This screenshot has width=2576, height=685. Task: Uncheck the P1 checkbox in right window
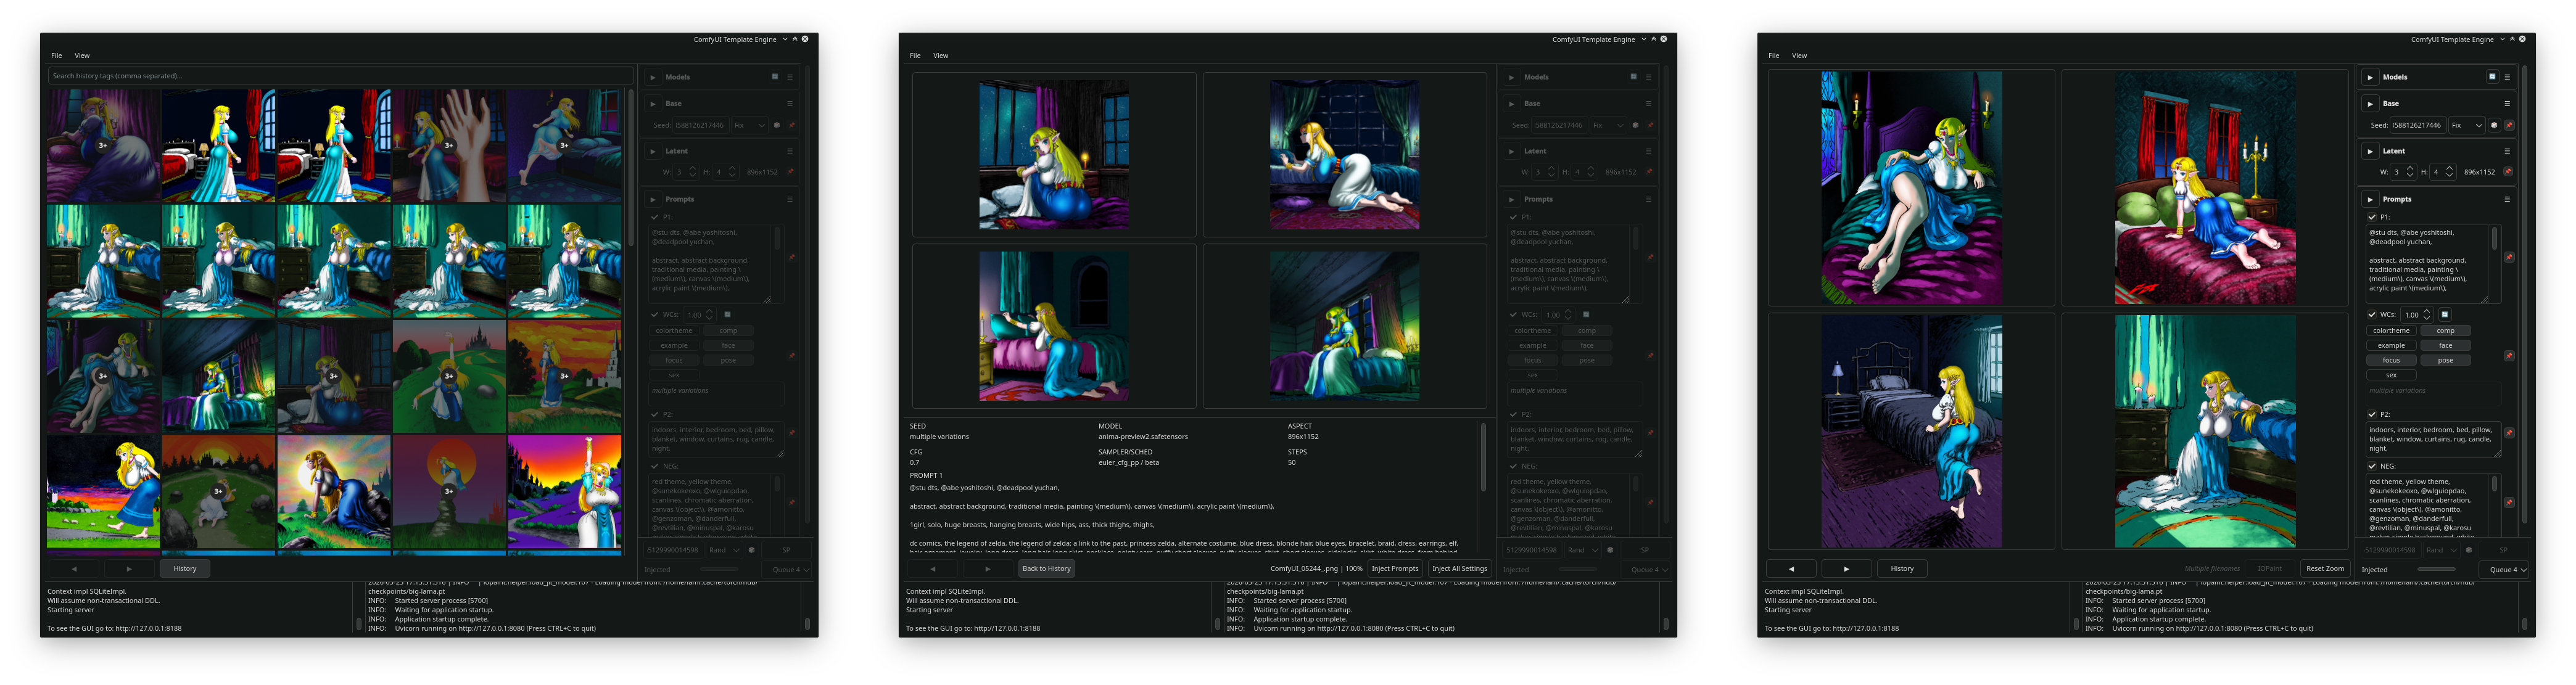pos(2371,217)
